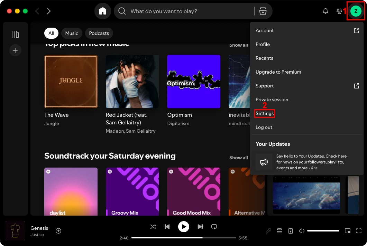The height and width of the screenshot is (246, 367).
Task: Select the All filter chip
Action: click(51, 33)
